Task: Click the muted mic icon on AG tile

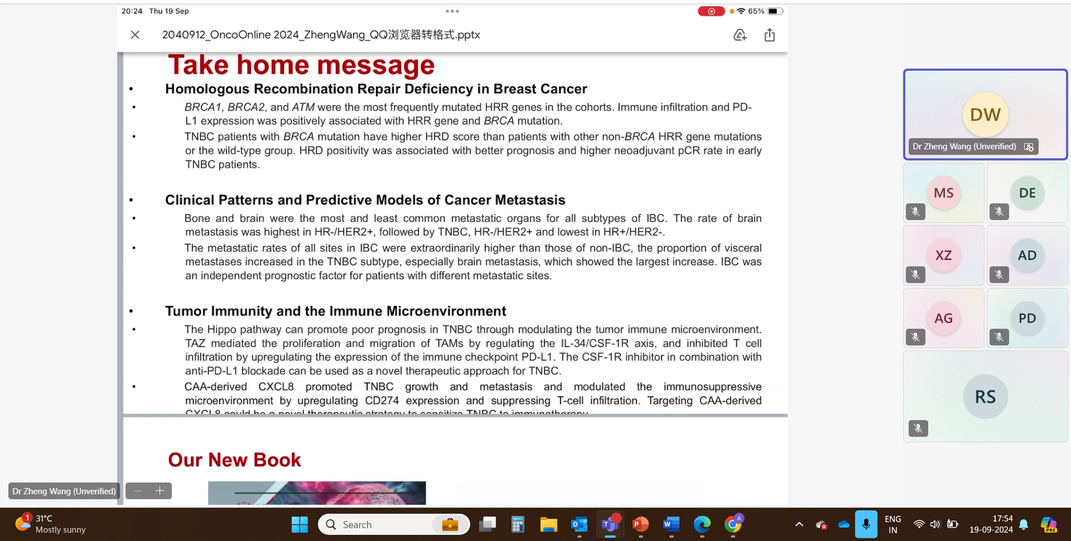Action: tap(915, 337)
